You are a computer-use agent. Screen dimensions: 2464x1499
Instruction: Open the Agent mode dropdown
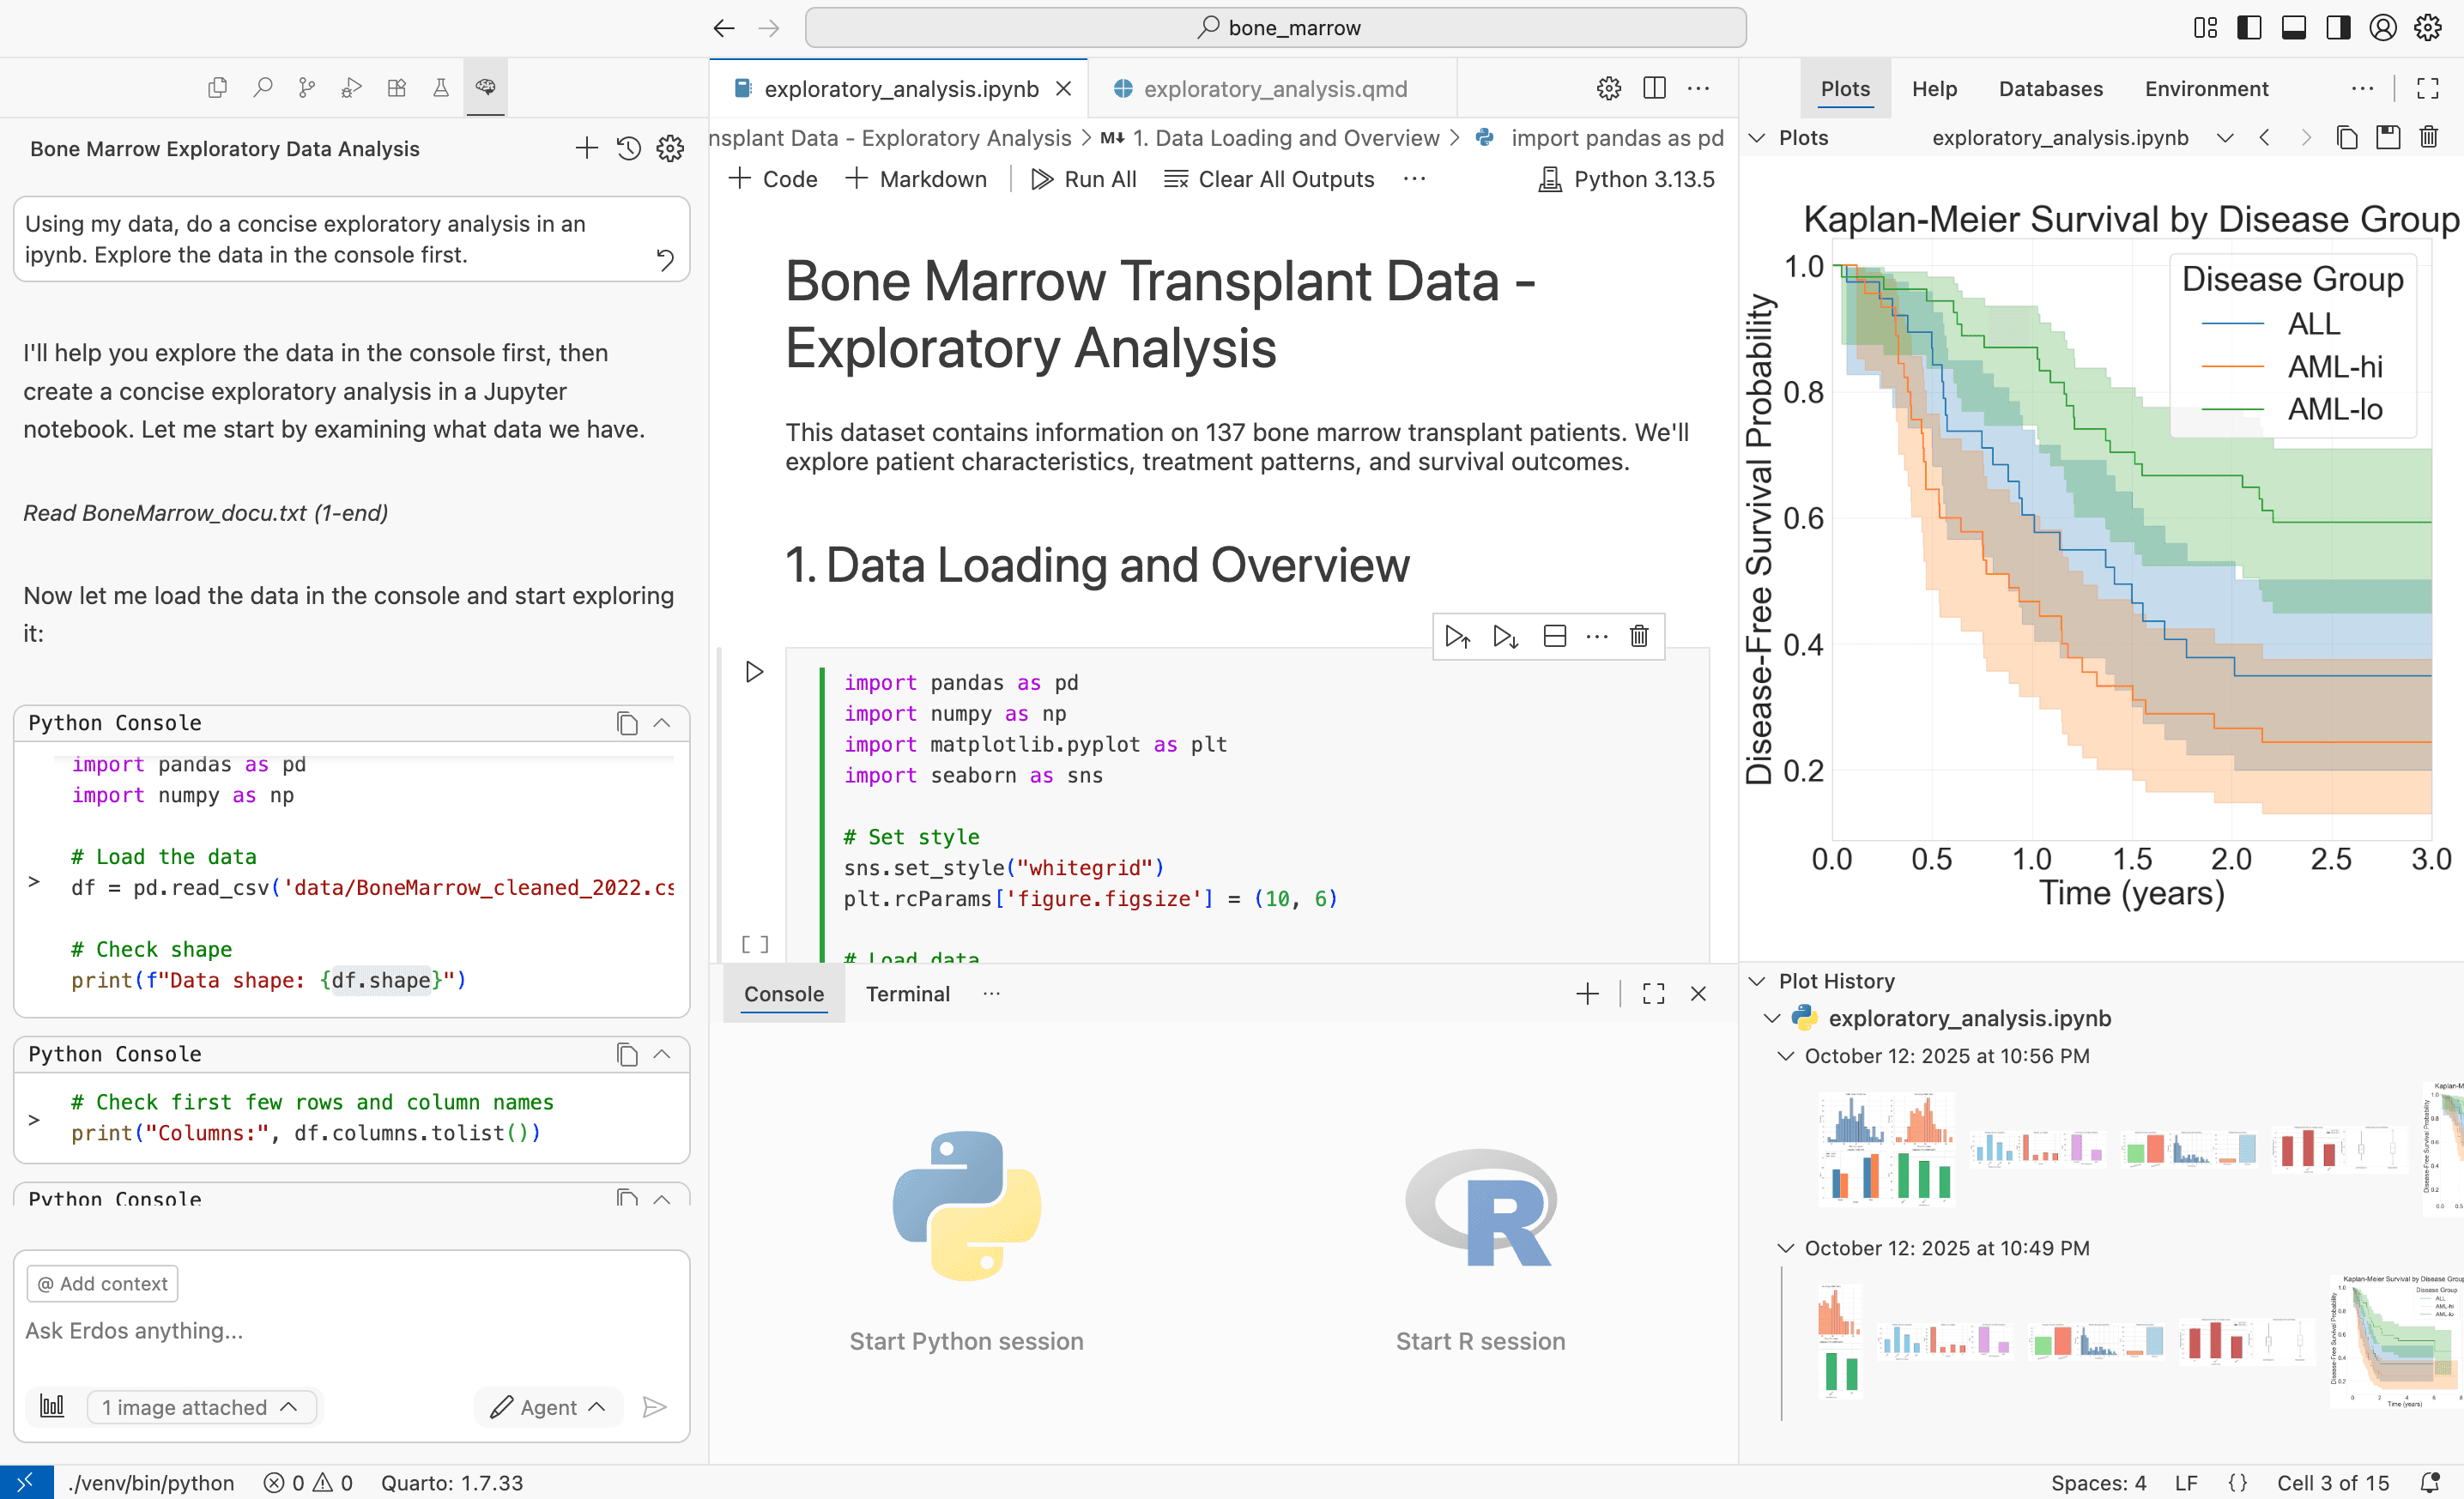click(x=548, y=1407)
